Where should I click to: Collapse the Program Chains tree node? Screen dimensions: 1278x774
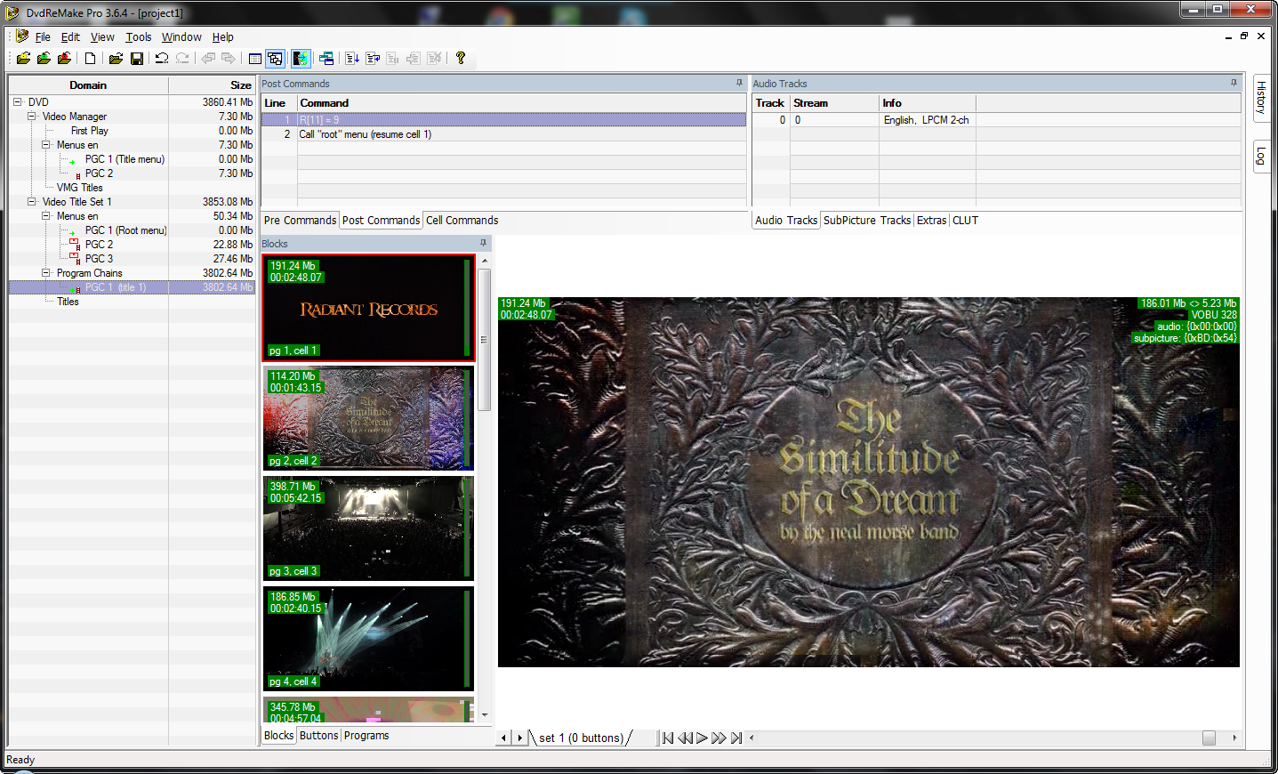pyautogui.click(x=46, y=273)
